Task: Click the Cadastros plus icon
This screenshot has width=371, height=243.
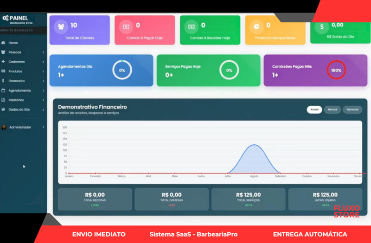Action: pos(4,62)
